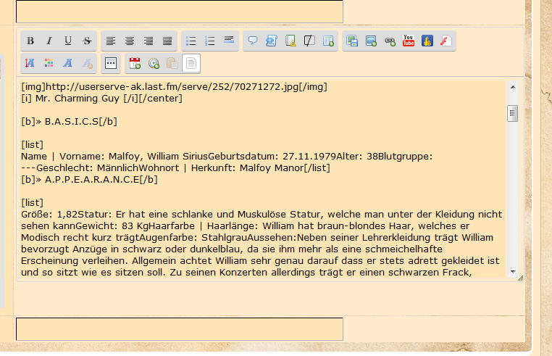552x356 pixels.
Task: Open the more options ellipsis button
Action: coord(111,64)
